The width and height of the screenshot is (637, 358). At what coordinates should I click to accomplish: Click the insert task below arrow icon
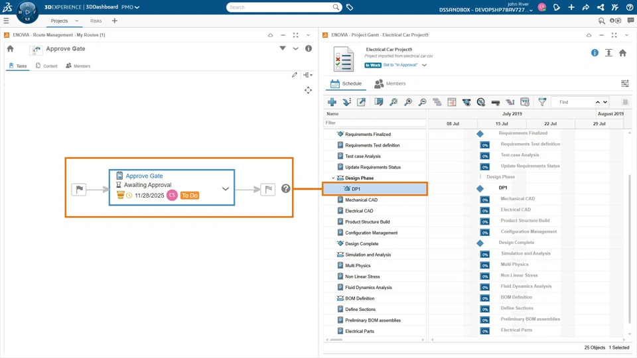click(346, 102)
